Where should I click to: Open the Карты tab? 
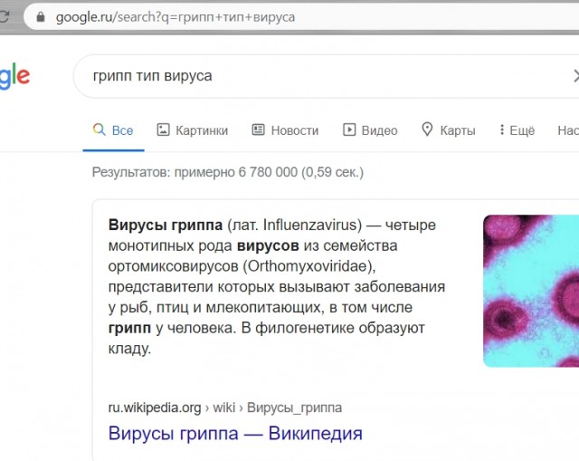(x=449, y=130)
